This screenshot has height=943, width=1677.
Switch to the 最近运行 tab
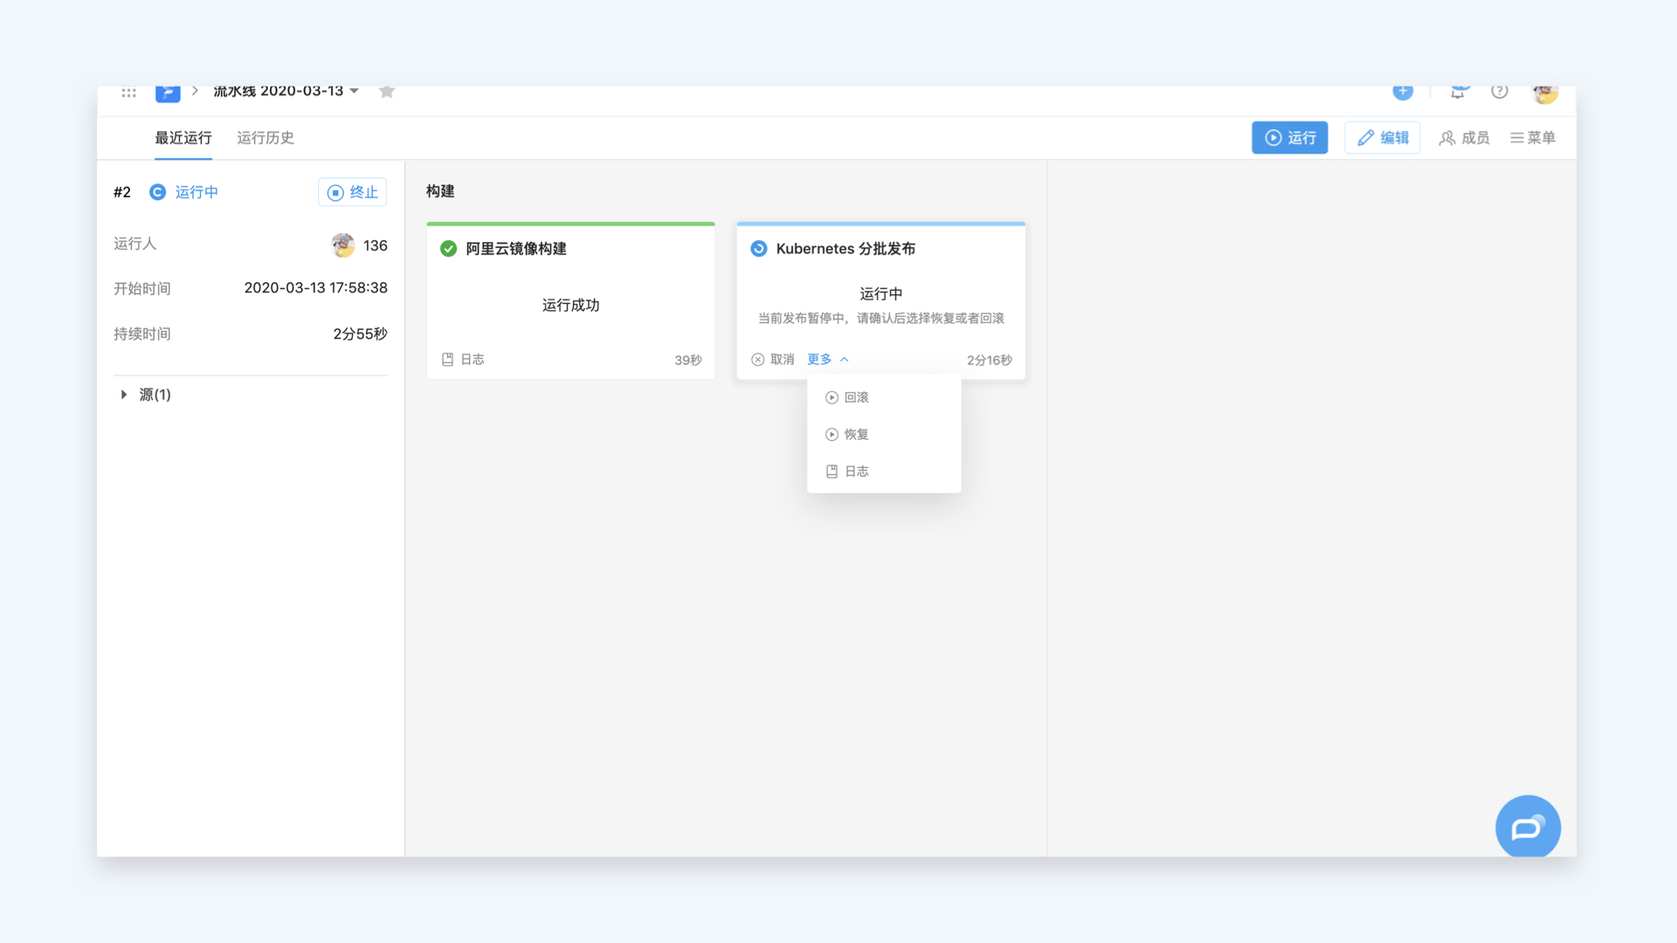pyautogui.click(x=183, y=138)
